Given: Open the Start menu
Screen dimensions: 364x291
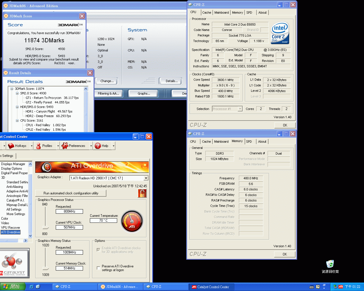Looking at the screenshot, I should 13,287.
